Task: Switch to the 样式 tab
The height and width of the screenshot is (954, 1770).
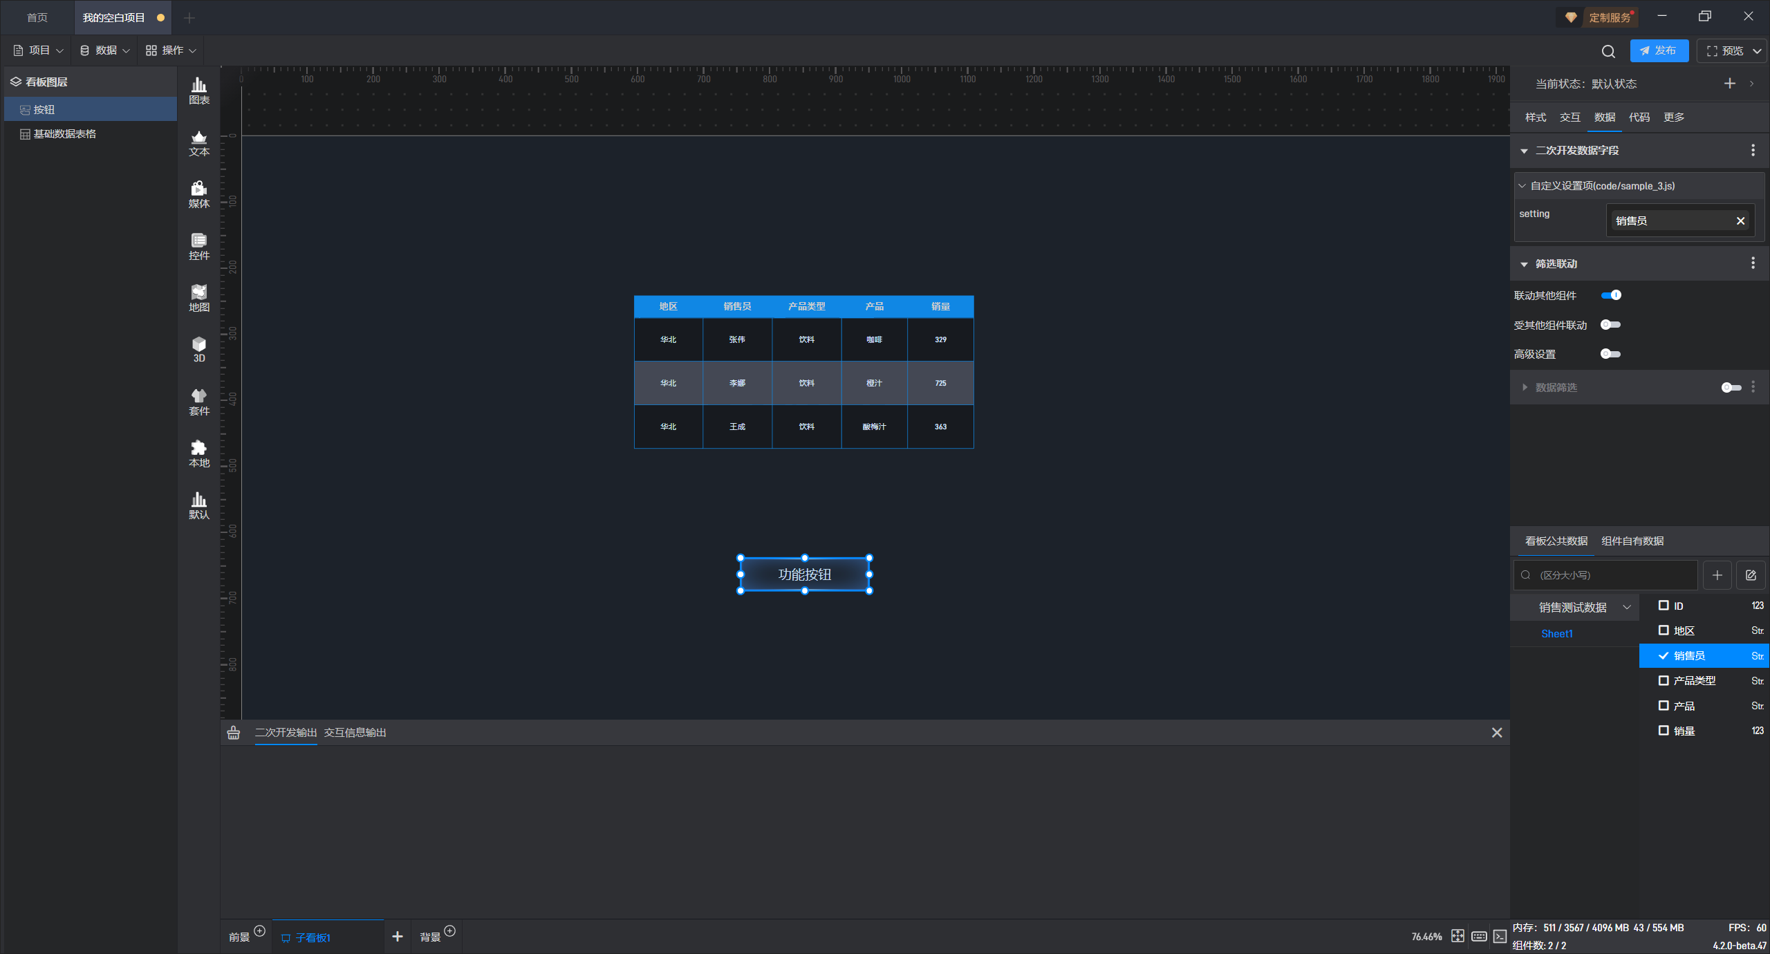Action: coord(1536,118)
